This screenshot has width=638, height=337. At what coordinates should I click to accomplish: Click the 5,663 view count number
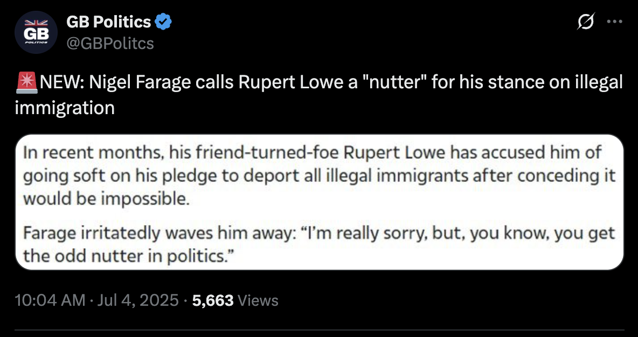(x=213, y=300)
